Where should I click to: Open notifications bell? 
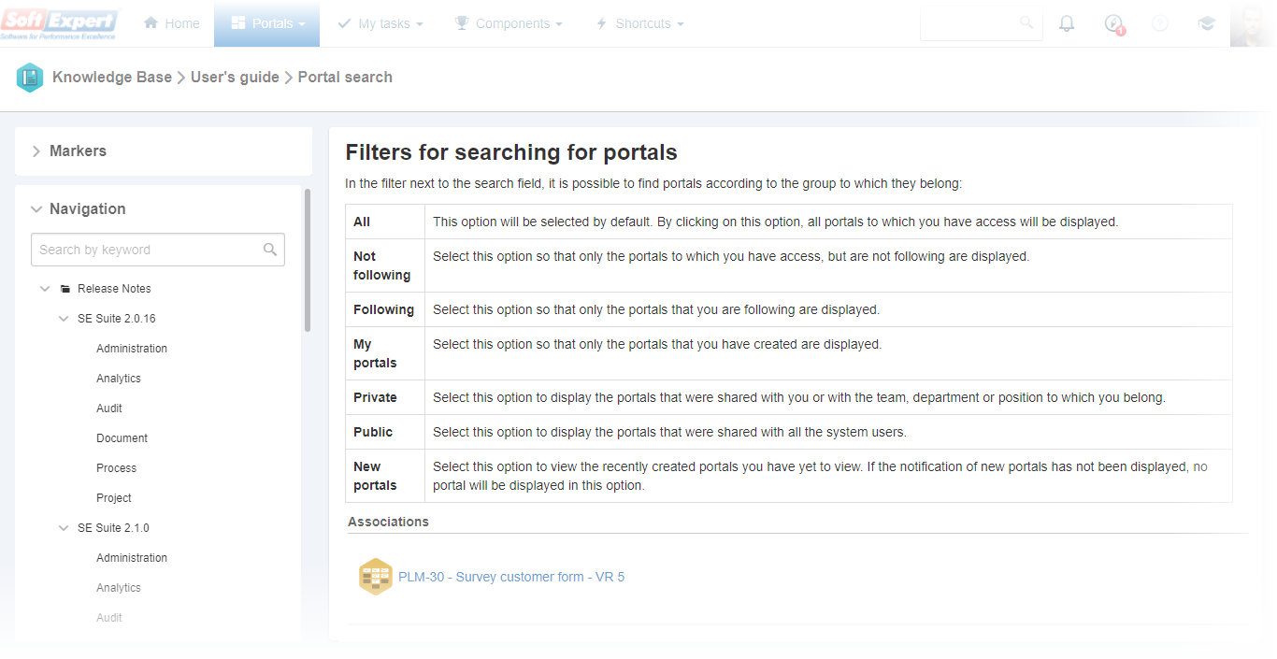[1067, 23]
